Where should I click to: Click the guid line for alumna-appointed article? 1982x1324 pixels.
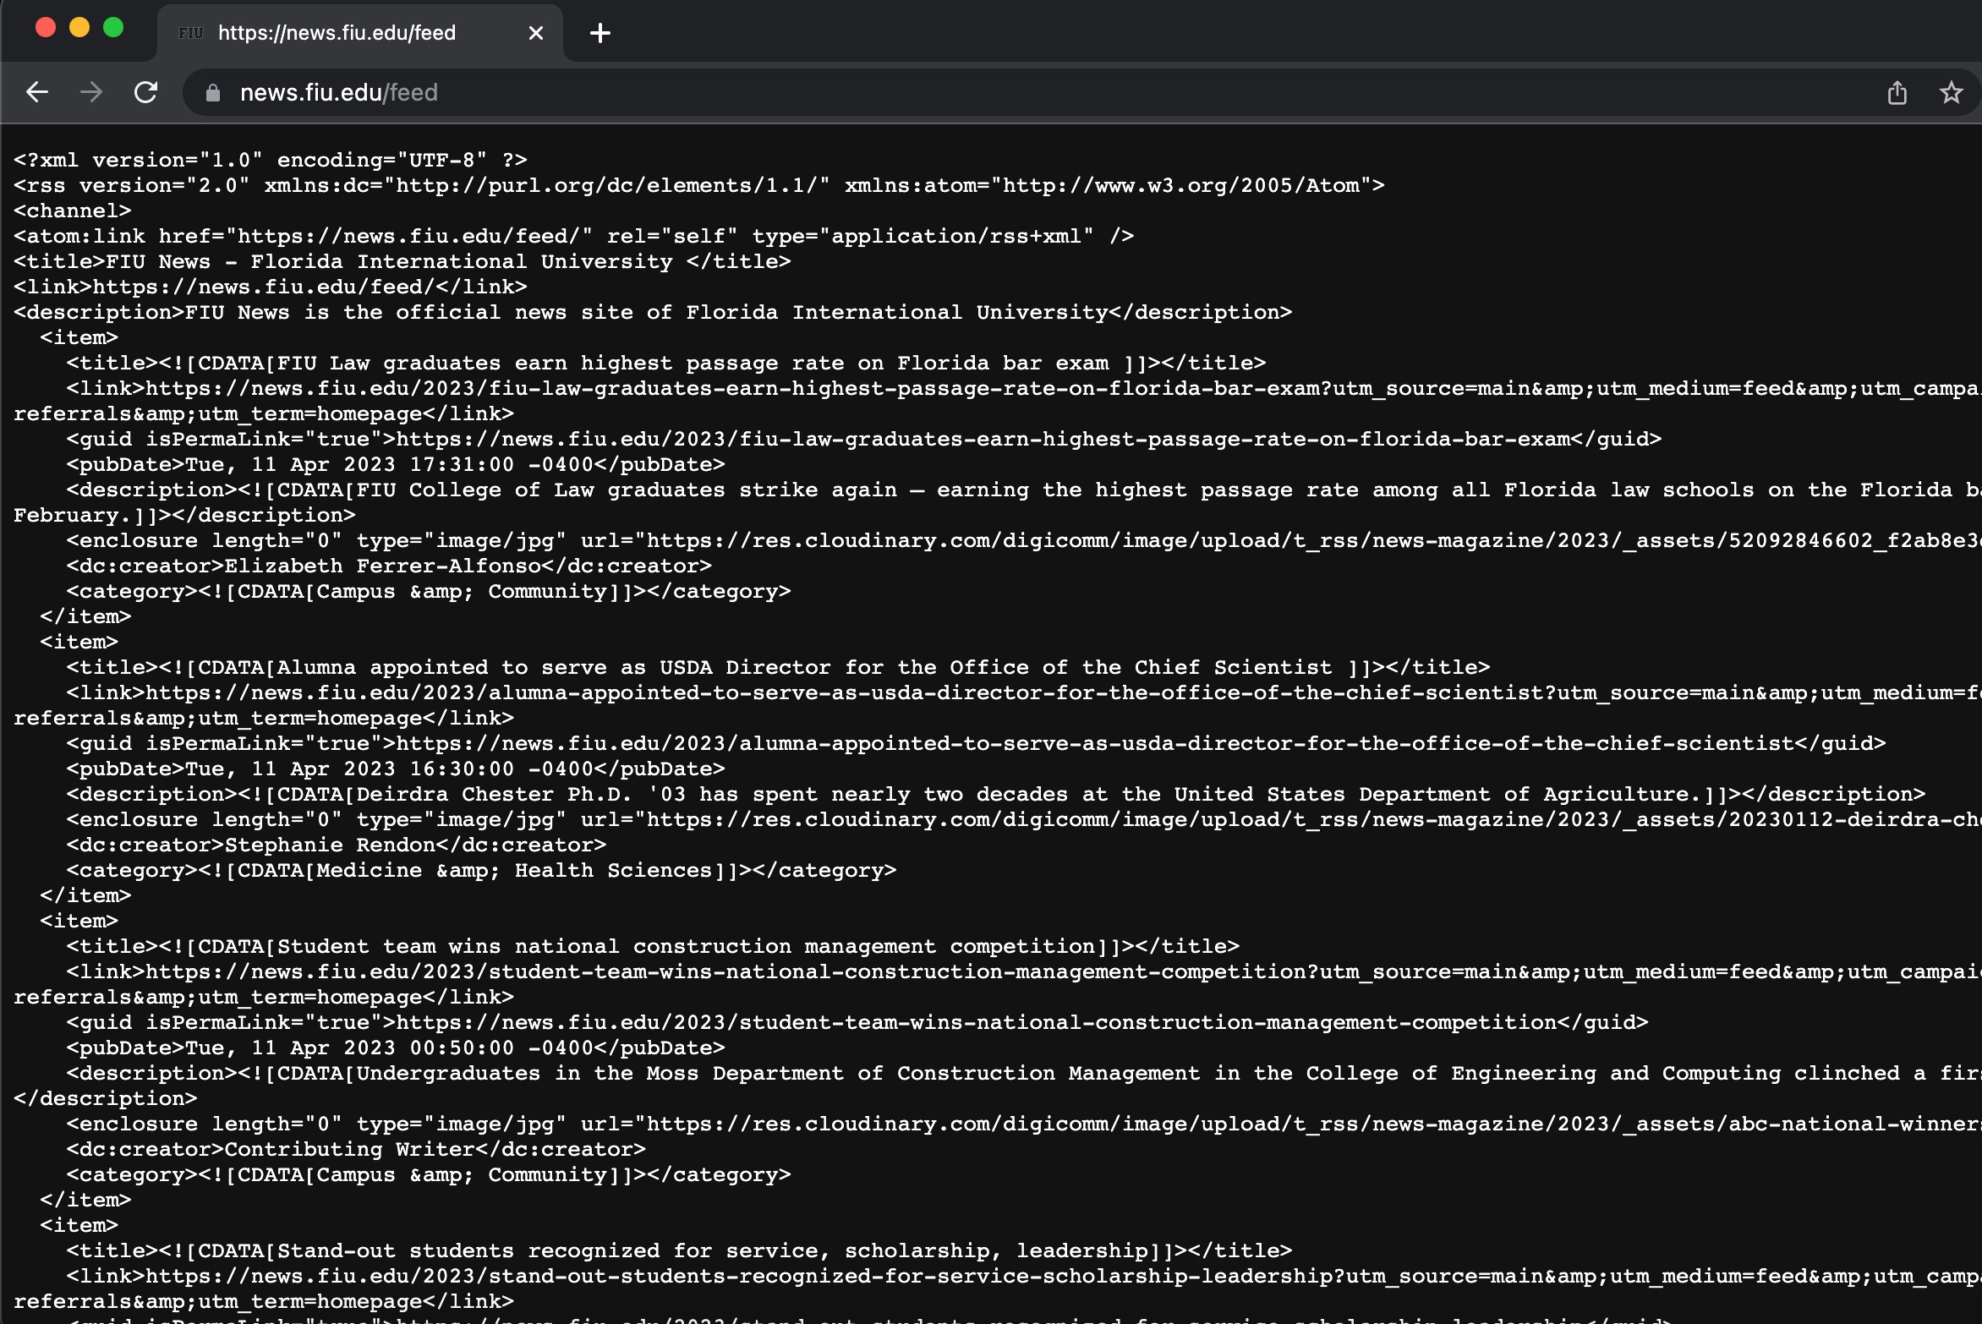click(977, 743)
